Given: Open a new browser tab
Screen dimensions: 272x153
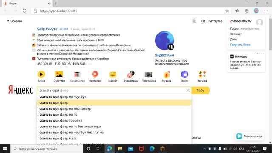Looking at the screenshot, I should point(56,3).
